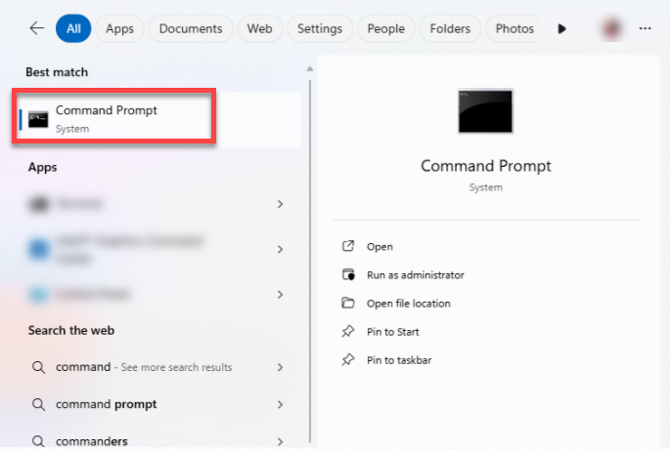Click the Open icon in actions list

point(347,247)
